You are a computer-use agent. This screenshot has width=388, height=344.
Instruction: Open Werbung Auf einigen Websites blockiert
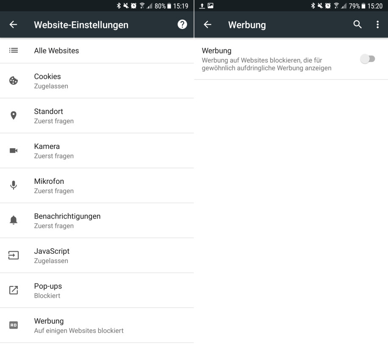pyautogui.click(x=97, y=325)
